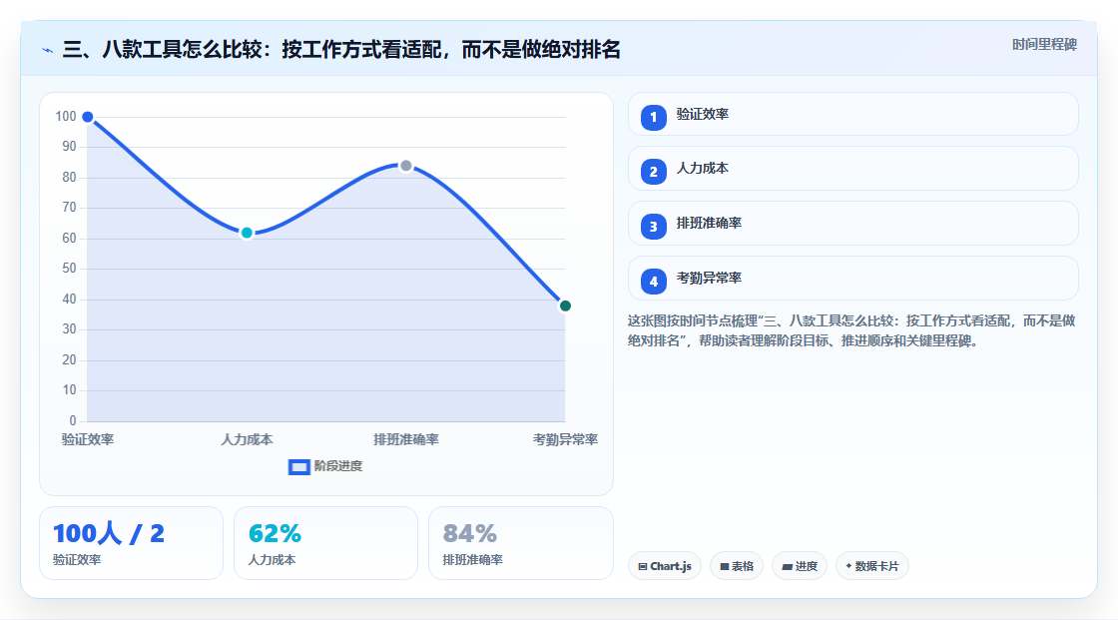Click the section title 三、八款工具怎么比较
The image size is (1118, 620).
click(x=341, y=49)
